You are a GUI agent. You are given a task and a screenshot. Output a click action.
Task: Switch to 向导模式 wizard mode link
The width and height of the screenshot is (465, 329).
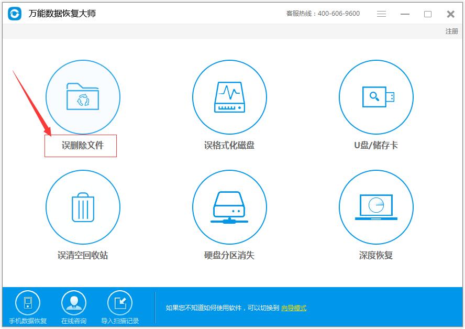(293, 308)
